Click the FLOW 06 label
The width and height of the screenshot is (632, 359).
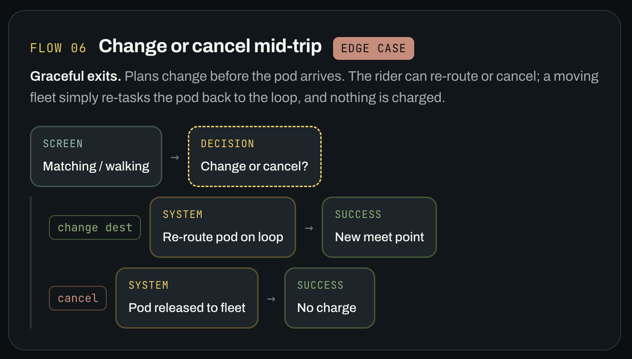pos(58,48)
